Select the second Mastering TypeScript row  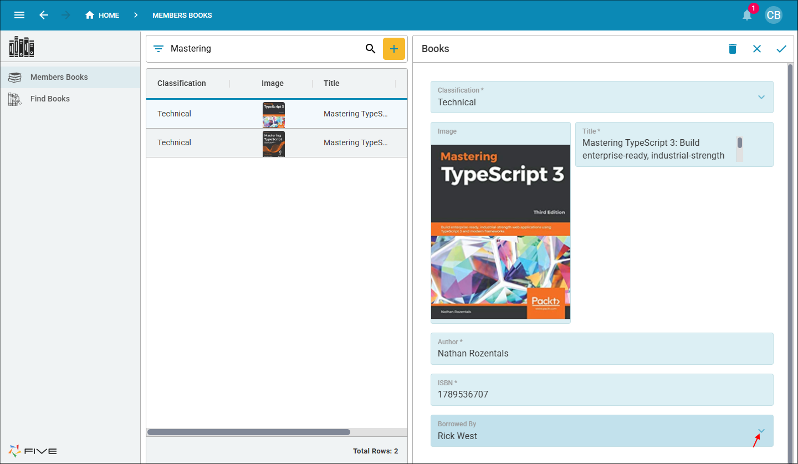click(277, 143)
